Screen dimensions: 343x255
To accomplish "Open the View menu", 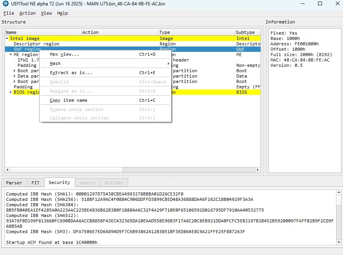I will (x=46, y=13).
